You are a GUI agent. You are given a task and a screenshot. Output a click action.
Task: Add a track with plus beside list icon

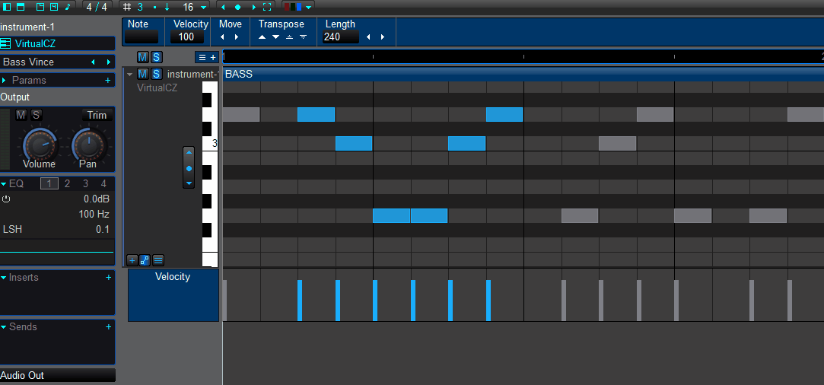(x=213, y=58)
